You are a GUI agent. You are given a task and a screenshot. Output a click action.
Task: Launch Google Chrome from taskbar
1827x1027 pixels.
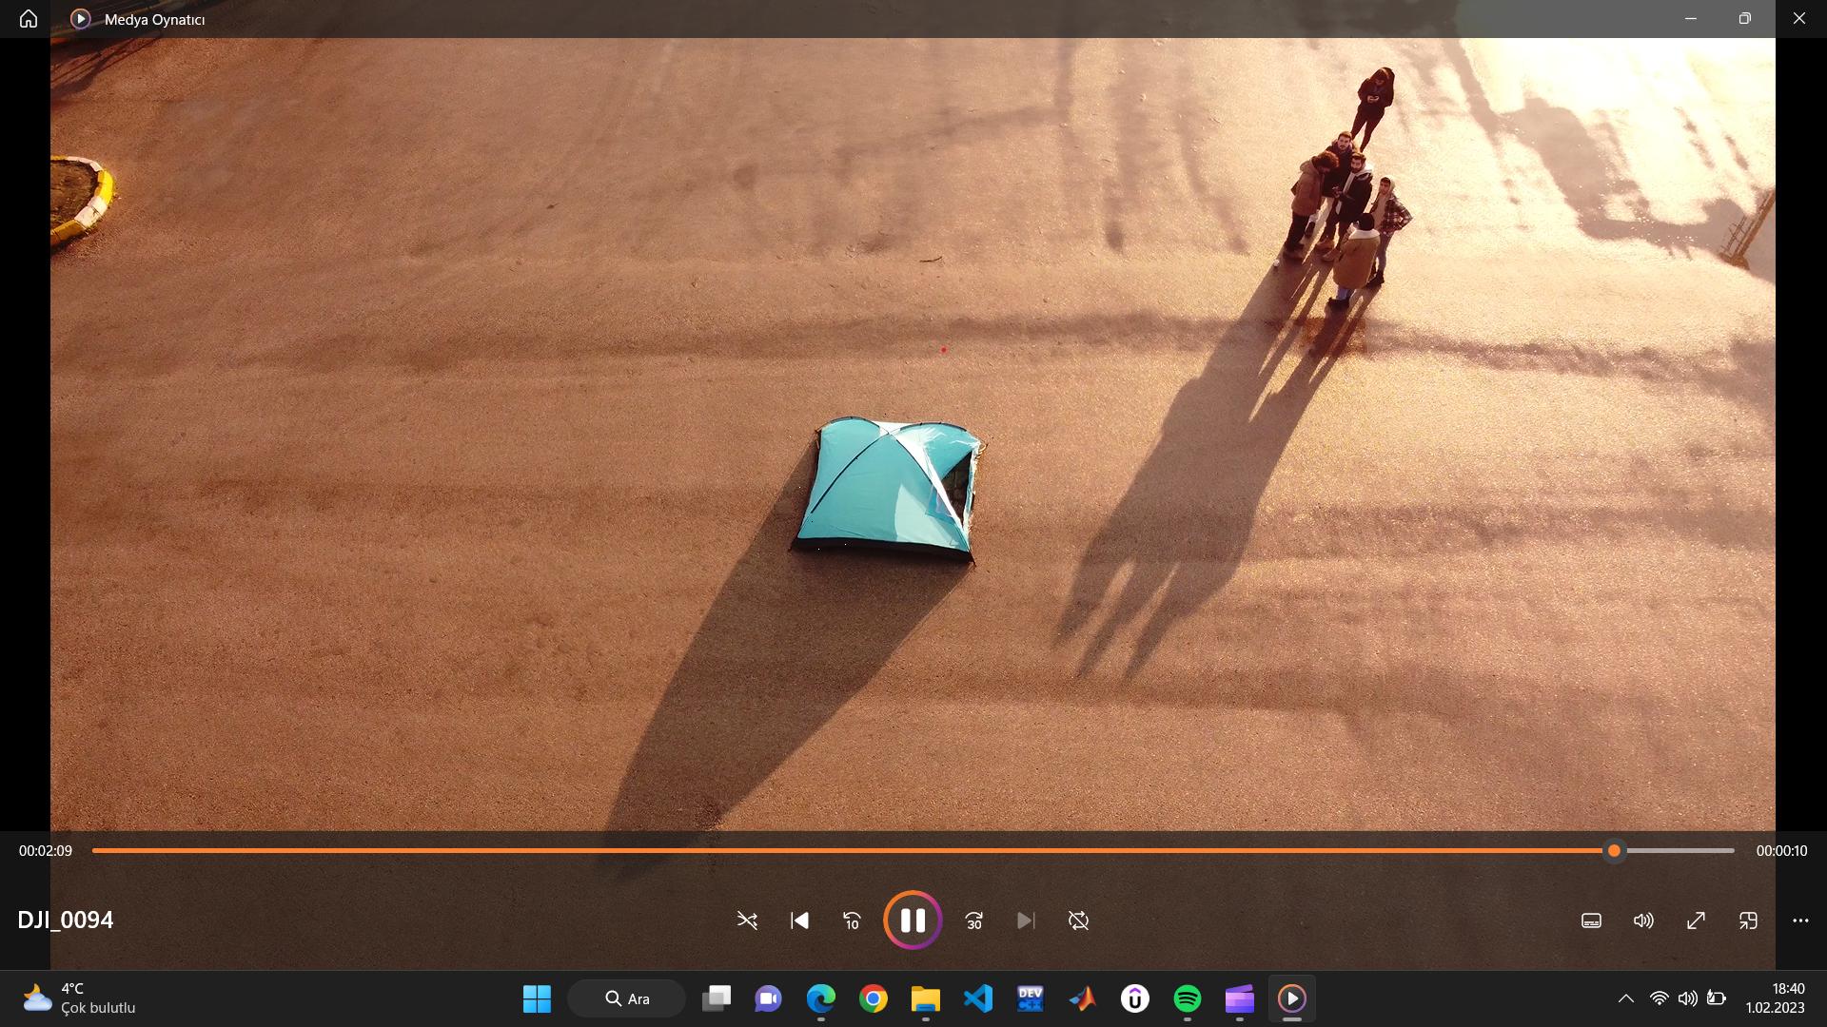[874, 998]
